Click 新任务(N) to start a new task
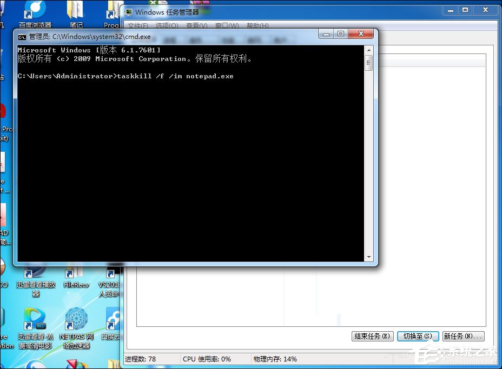The image size is (502, 369). 463,336
